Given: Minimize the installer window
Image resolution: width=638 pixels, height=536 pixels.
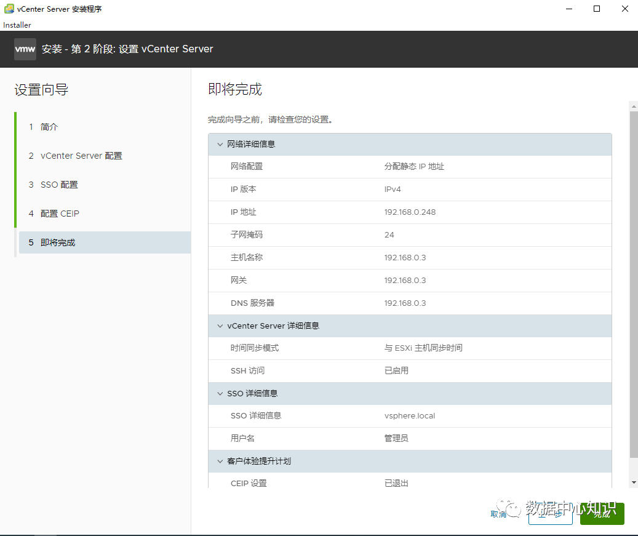Looking at the screenshot, I should [x=569, y=9].
